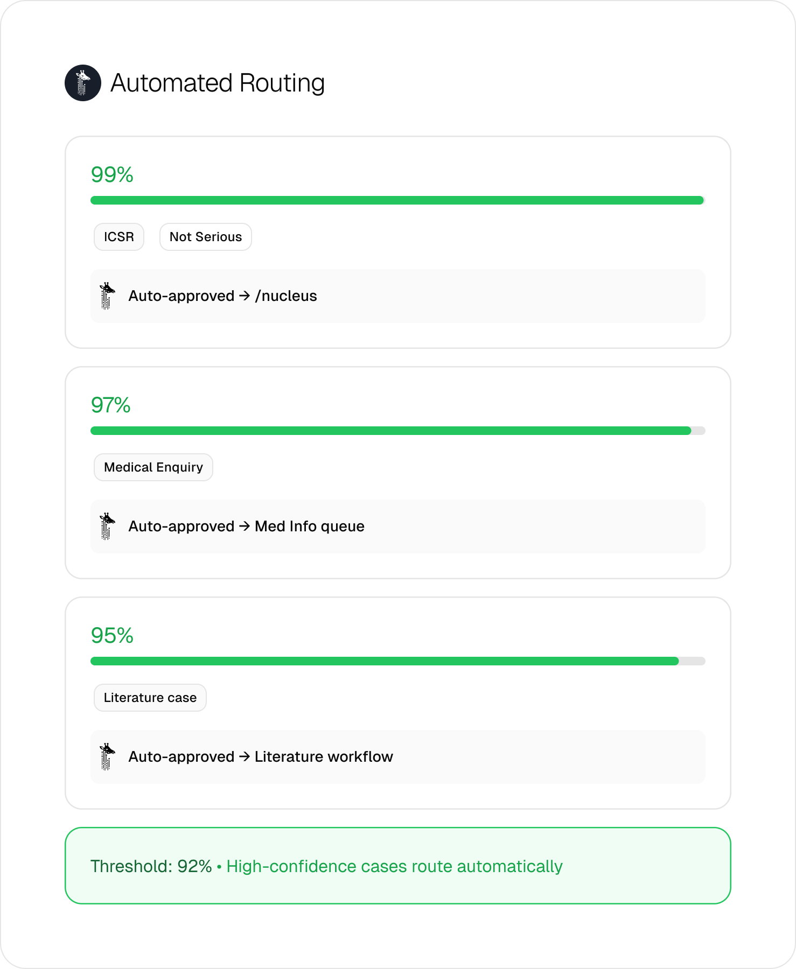
Task: Open the Auto-approved → Literature workflow row
Action: coord(398,757)
